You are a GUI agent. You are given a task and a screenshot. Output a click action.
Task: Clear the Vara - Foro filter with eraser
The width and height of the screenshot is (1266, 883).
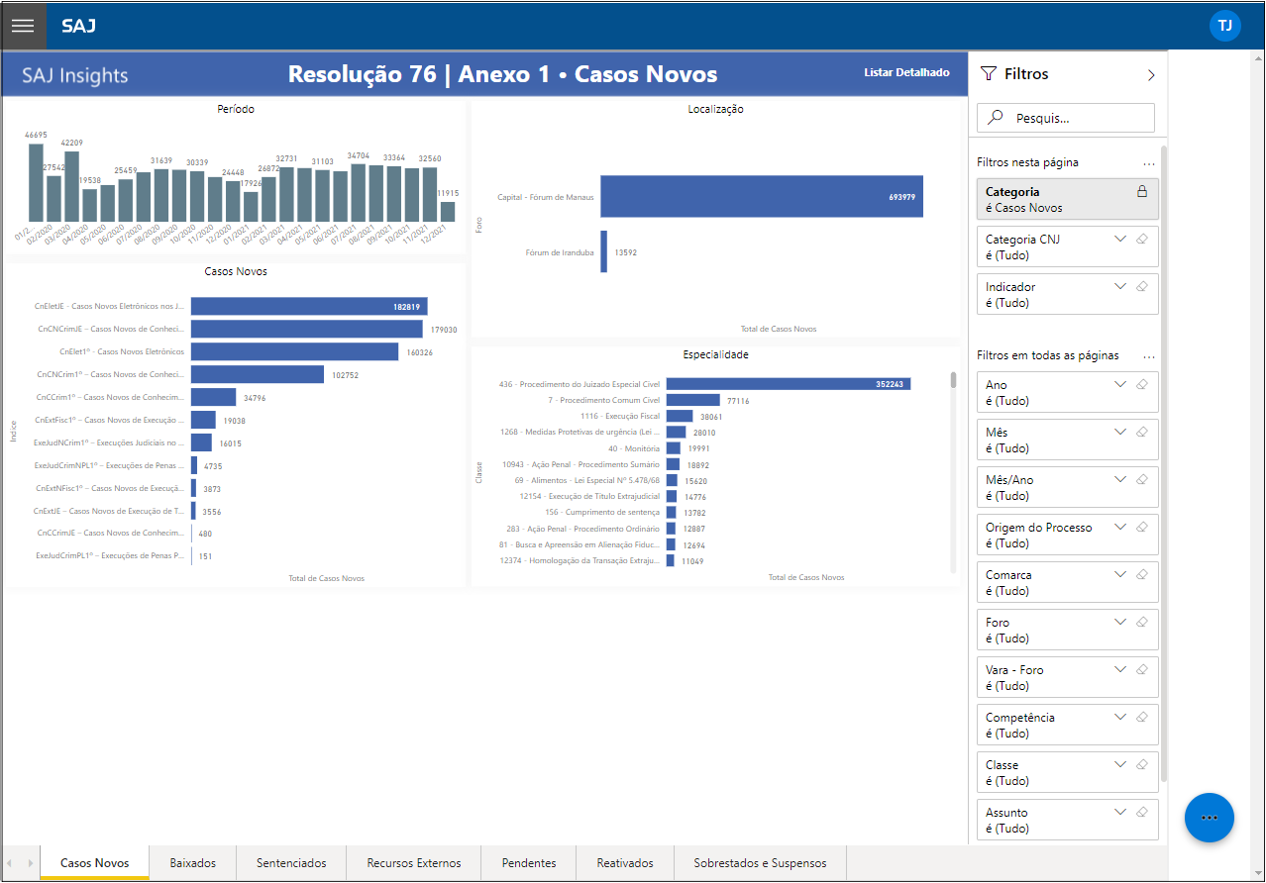click(1142, 669)
